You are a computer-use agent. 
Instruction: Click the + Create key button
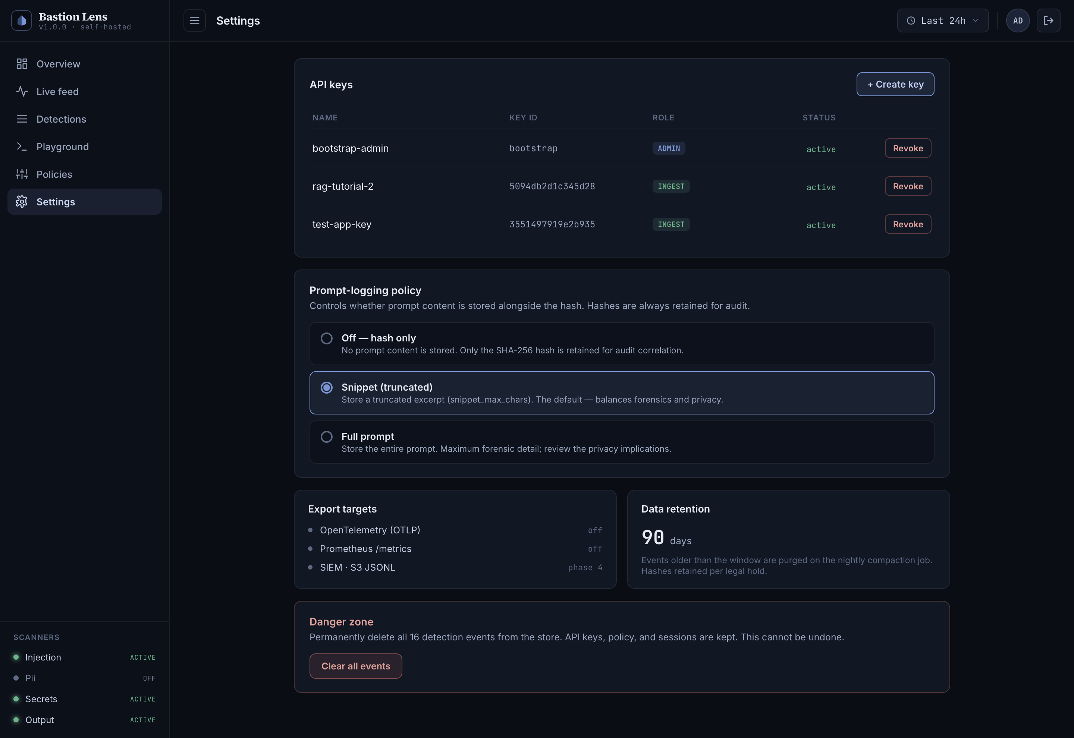pos(895,84)
